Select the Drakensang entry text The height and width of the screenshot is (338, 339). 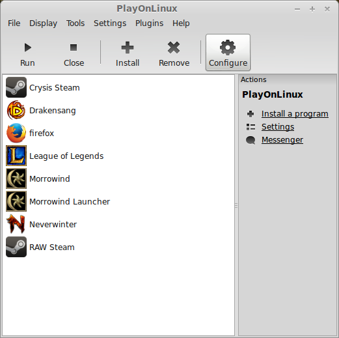[x=53, y=111]
